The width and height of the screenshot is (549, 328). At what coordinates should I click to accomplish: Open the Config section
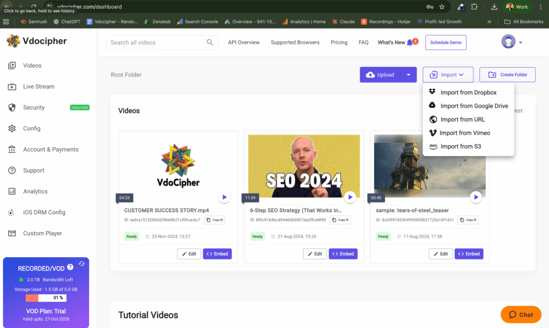[x=33, y=128]
